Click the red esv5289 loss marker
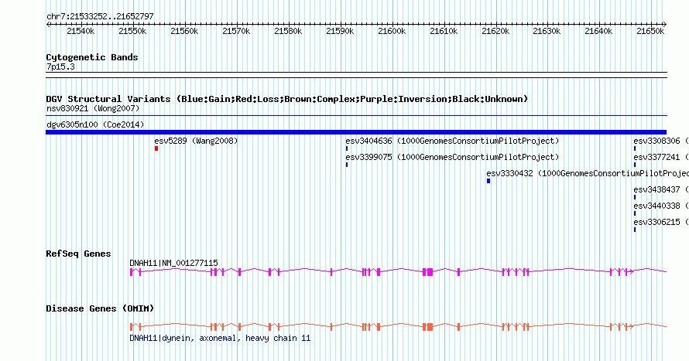 point(156,148)
